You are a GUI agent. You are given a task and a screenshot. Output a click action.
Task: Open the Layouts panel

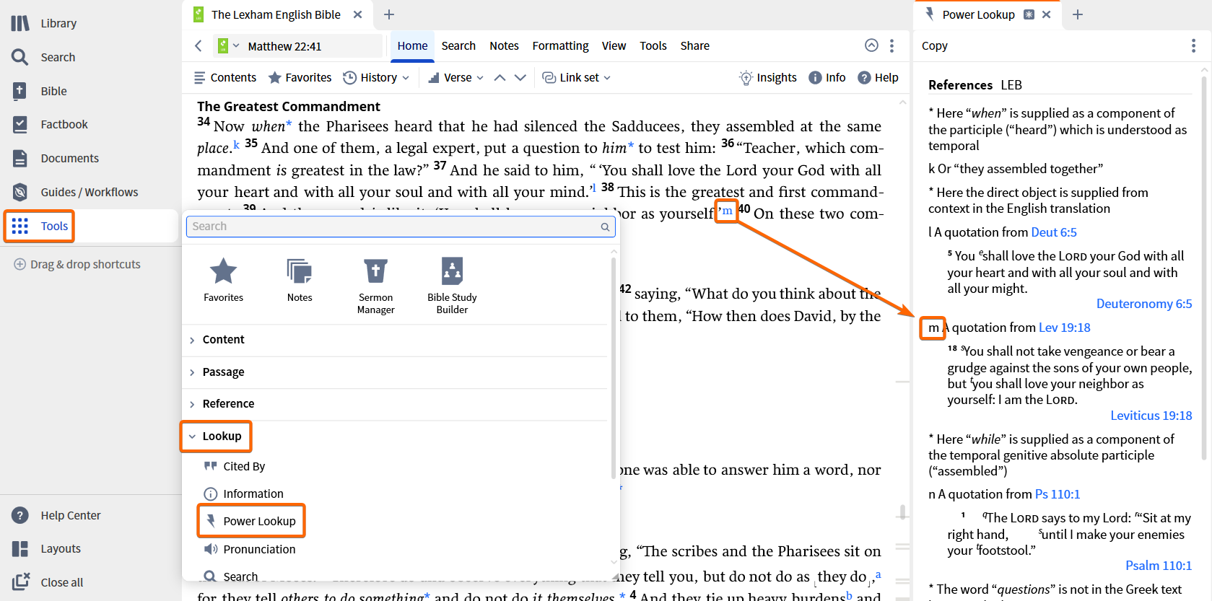coord(45,548)
